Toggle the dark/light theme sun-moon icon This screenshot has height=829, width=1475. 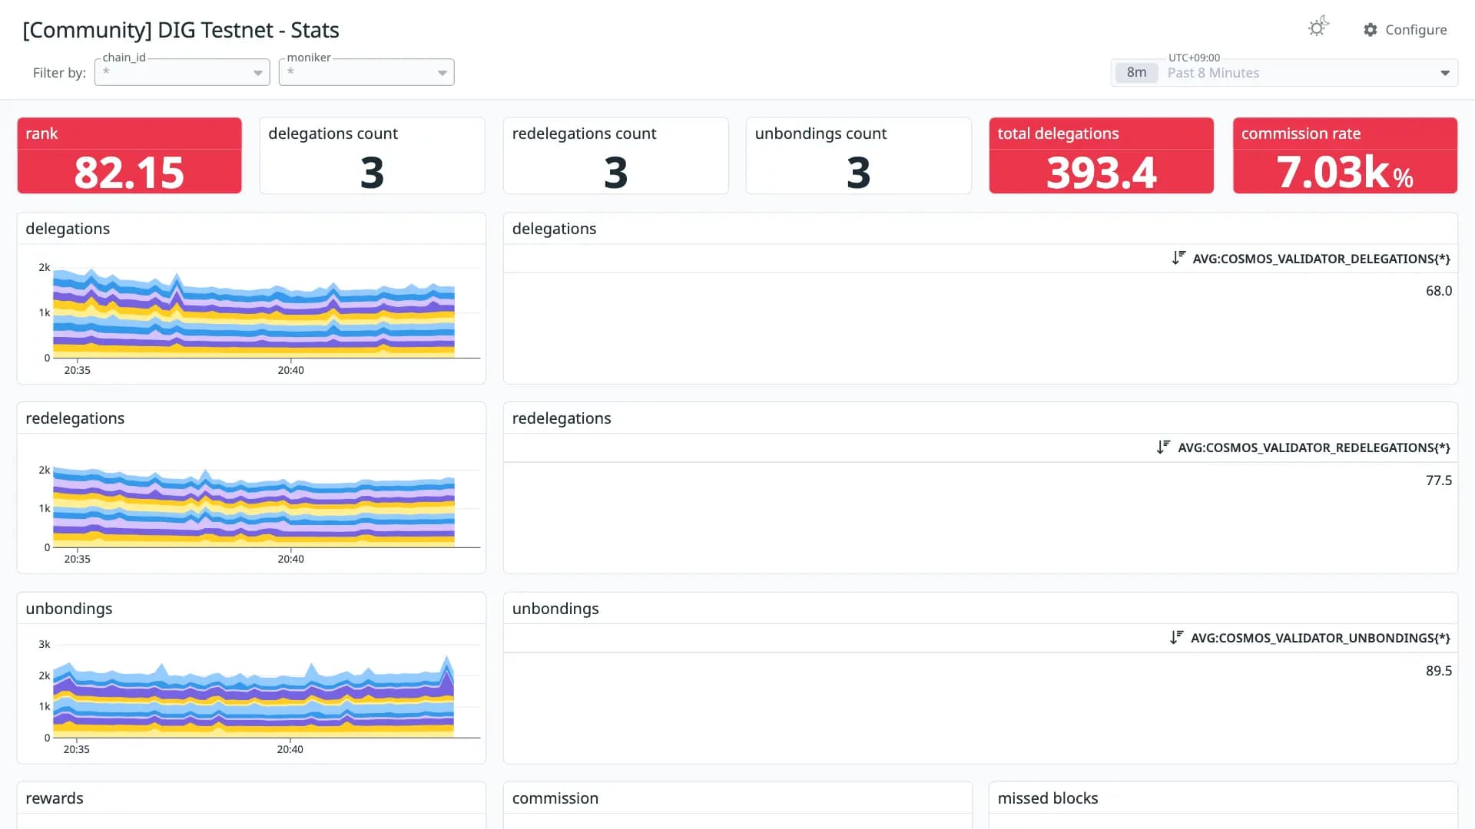click(1318, 27)
